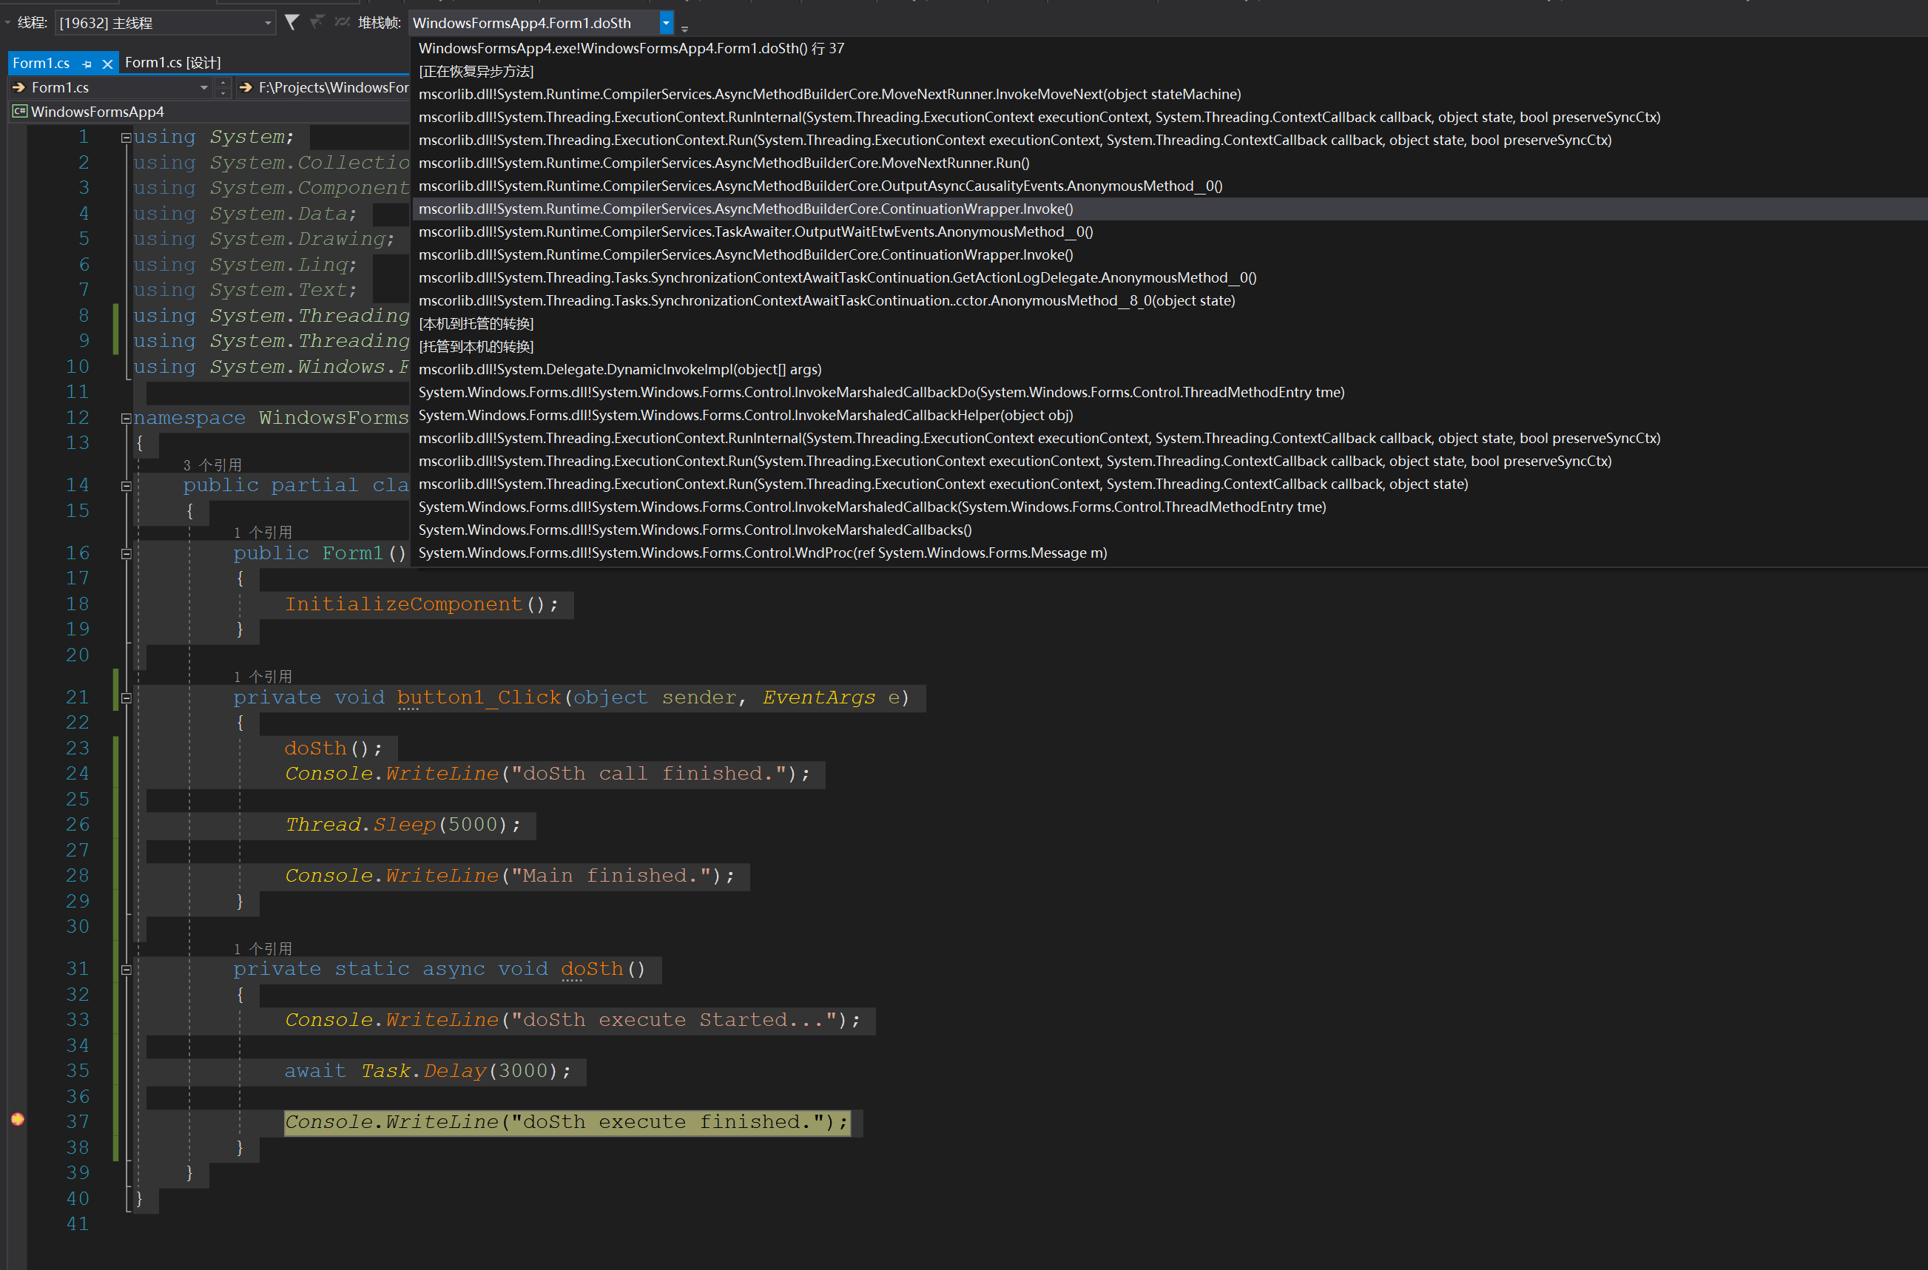The image size is (1928, 1270).
Task: Click using System.Data on line 4
Action: [x=245, y=214]
